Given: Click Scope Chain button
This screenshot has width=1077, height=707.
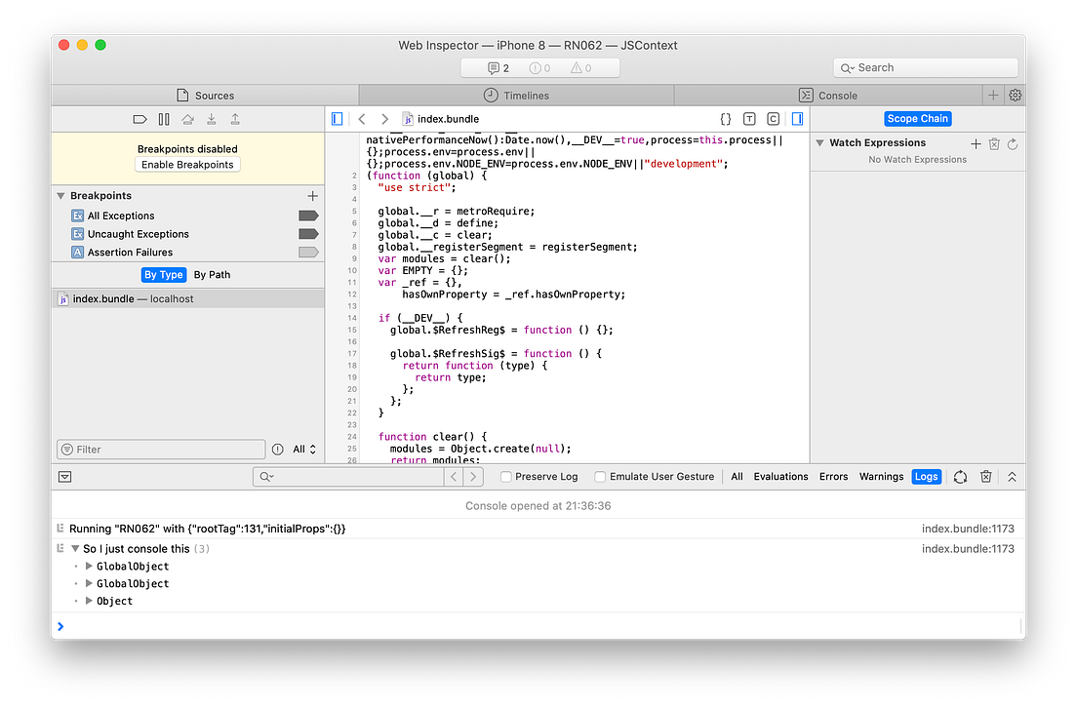Looking at the screenshot, I should [x=917, y=119].
